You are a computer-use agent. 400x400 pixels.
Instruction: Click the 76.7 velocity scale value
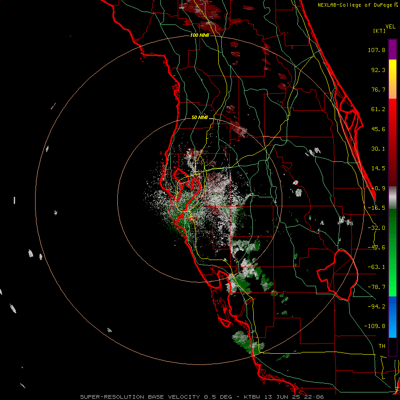coord(378,89)
